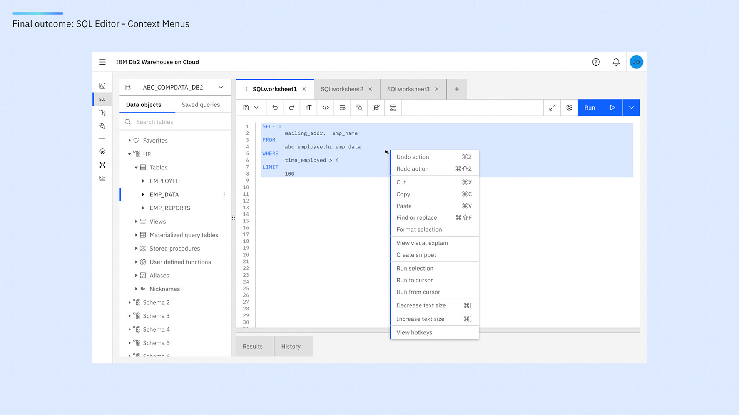This screenshot has width=739, height=415.
Task: Select the text size TT icon
Action: coord(308,108)
